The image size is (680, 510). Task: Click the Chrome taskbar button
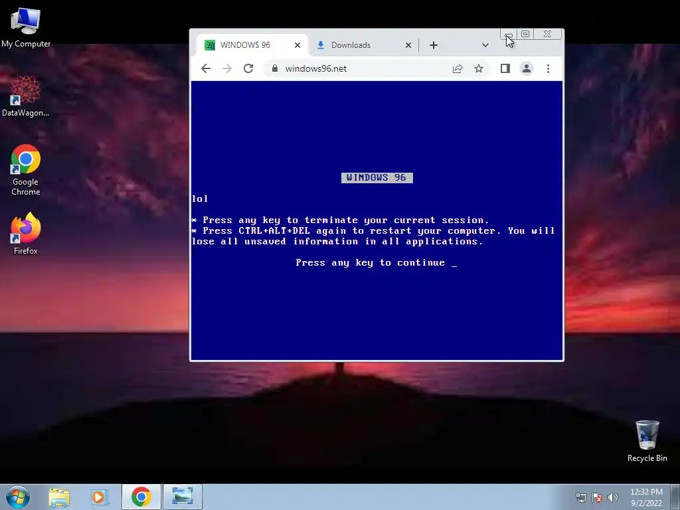[x=141, y=497]
